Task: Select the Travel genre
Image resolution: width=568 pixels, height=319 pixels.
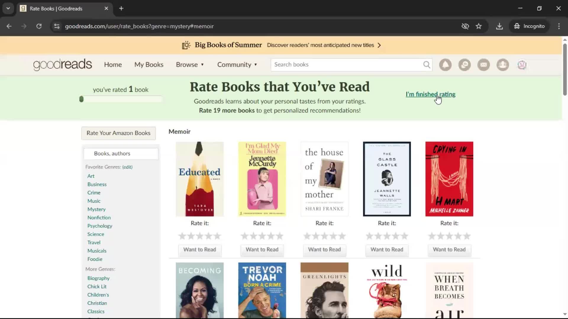Action: [x=94, y=242]
